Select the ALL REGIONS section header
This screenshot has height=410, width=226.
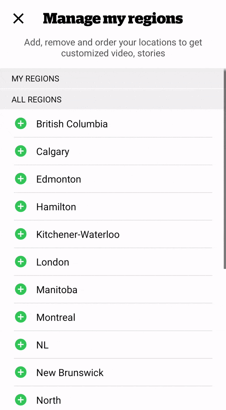[37, 100]
